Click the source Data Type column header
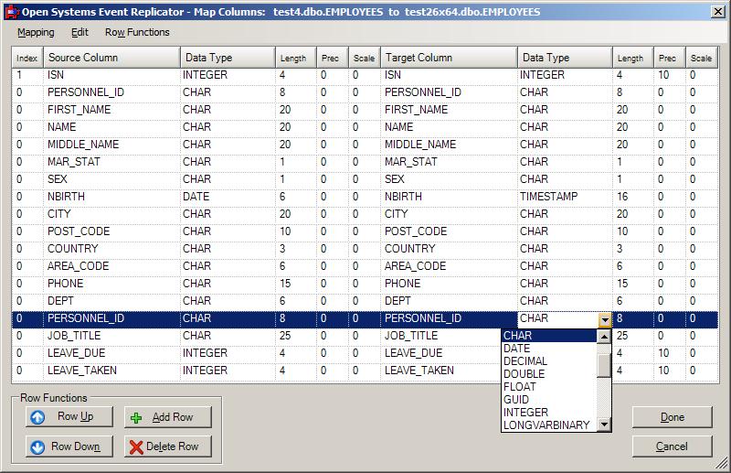Image resolution: width=731 pixels, height=473 pixels. pyautogui.click(x=228, y=58)
